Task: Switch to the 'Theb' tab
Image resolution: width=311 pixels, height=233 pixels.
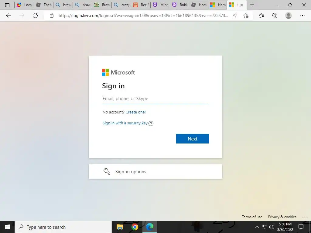Action: click(x=44, y=5)
